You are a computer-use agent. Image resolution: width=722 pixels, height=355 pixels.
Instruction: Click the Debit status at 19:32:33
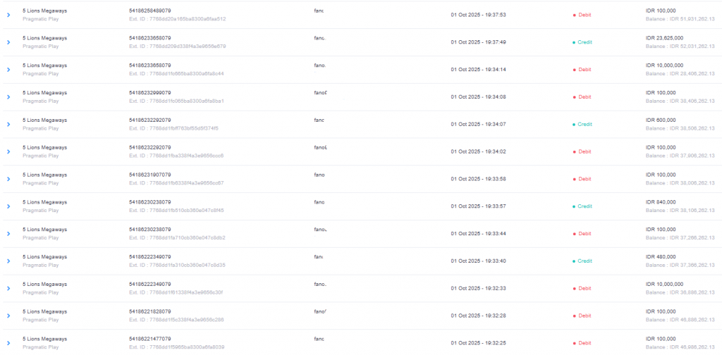click(x=584, y=289)
